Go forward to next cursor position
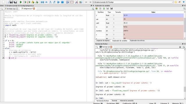The image size is (186, 104). coord(90,2)
